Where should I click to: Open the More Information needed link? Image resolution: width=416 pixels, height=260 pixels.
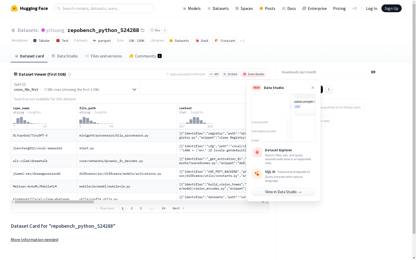pos(34,240)
